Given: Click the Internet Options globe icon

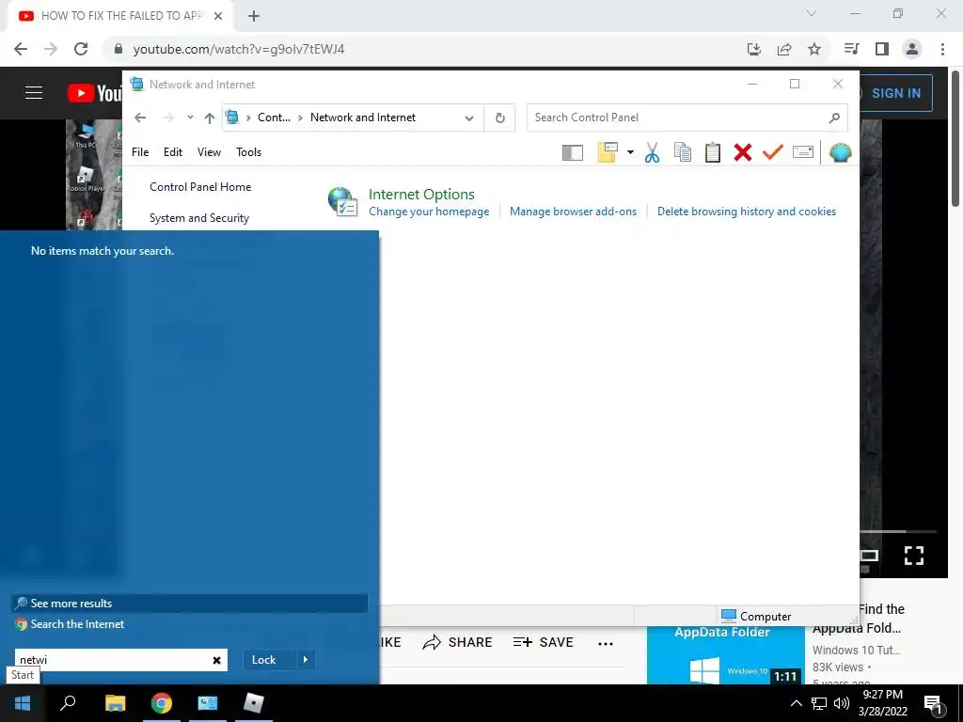Looking at the screenshot, I should tap(342, 201).
